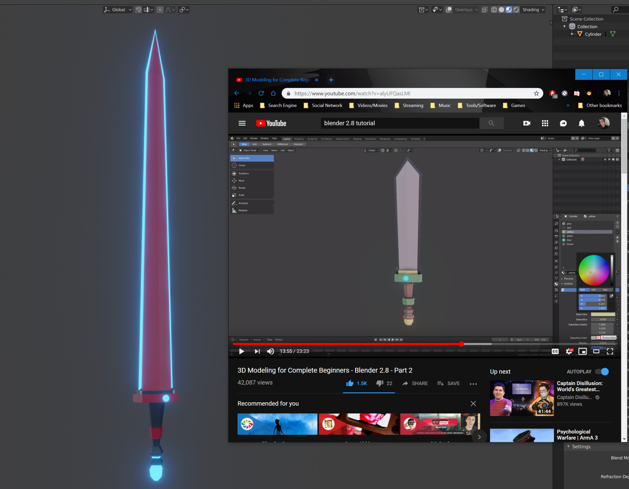The width and height of the screenshot is (629, 489).
Task: Click the YouTube search magnifier icon
Action: pyautogui.click(x=491, y=123)
